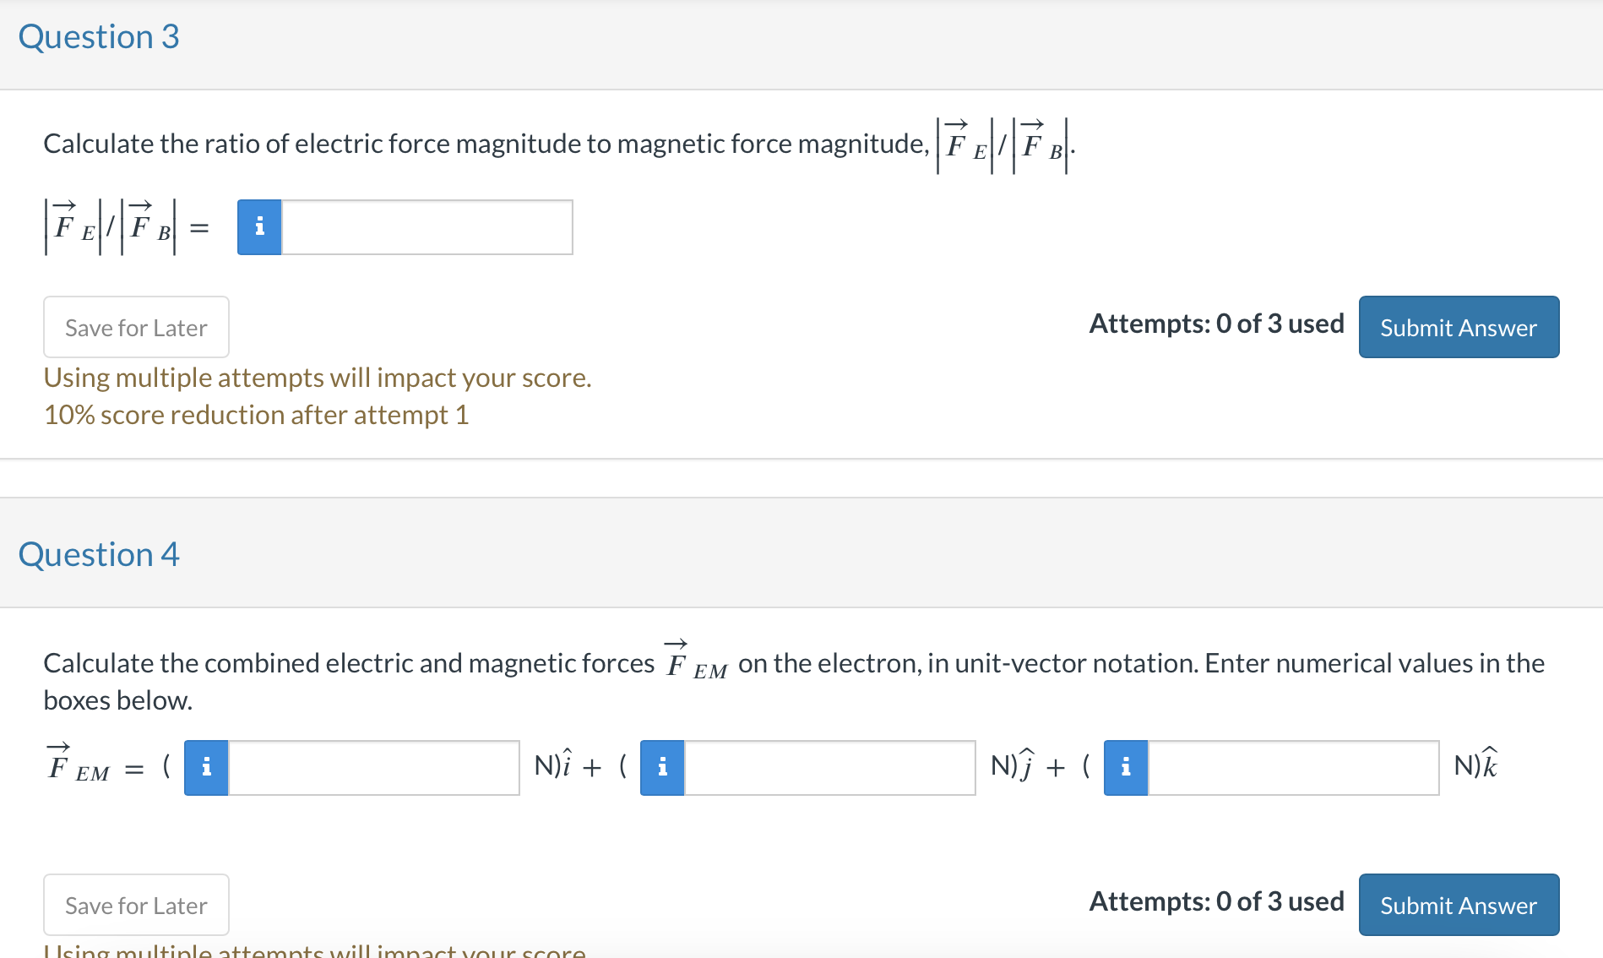Image resolution: width=1603 pixels, height=958 pixels.
Task: Click the i-hat numerical value input box
Action: (372, 767)
